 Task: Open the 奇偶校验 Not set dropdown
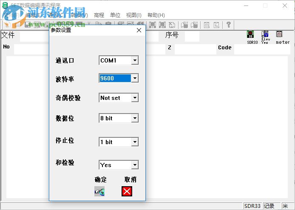135,98
